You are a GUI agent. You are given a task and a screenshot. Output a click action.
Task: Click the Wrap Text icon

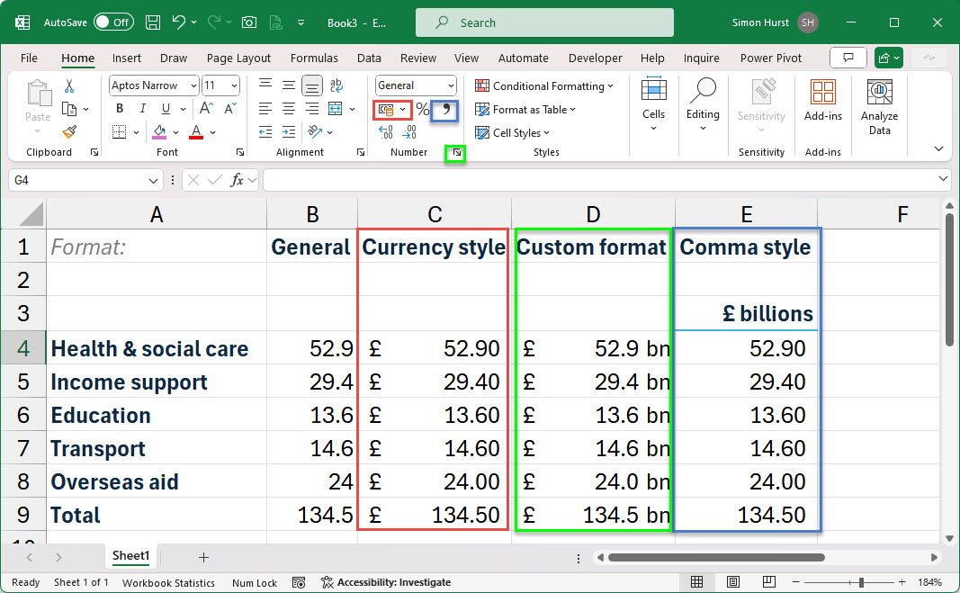(x=335, y=86)
